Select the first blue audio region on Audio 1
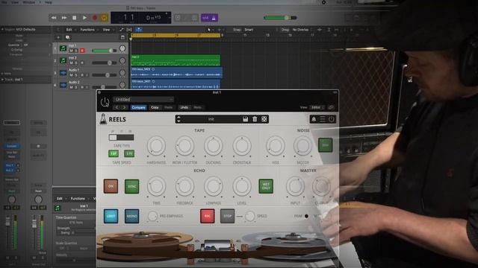Image resolution: width=478 pixels, height=268 pixels. pos(176,73)
